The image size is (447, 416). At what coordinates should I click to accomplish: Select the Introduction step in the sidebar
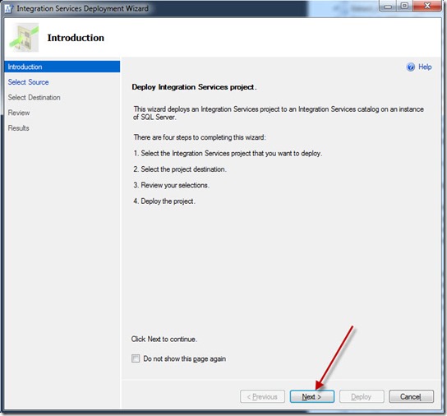click(x=62, y=67)
